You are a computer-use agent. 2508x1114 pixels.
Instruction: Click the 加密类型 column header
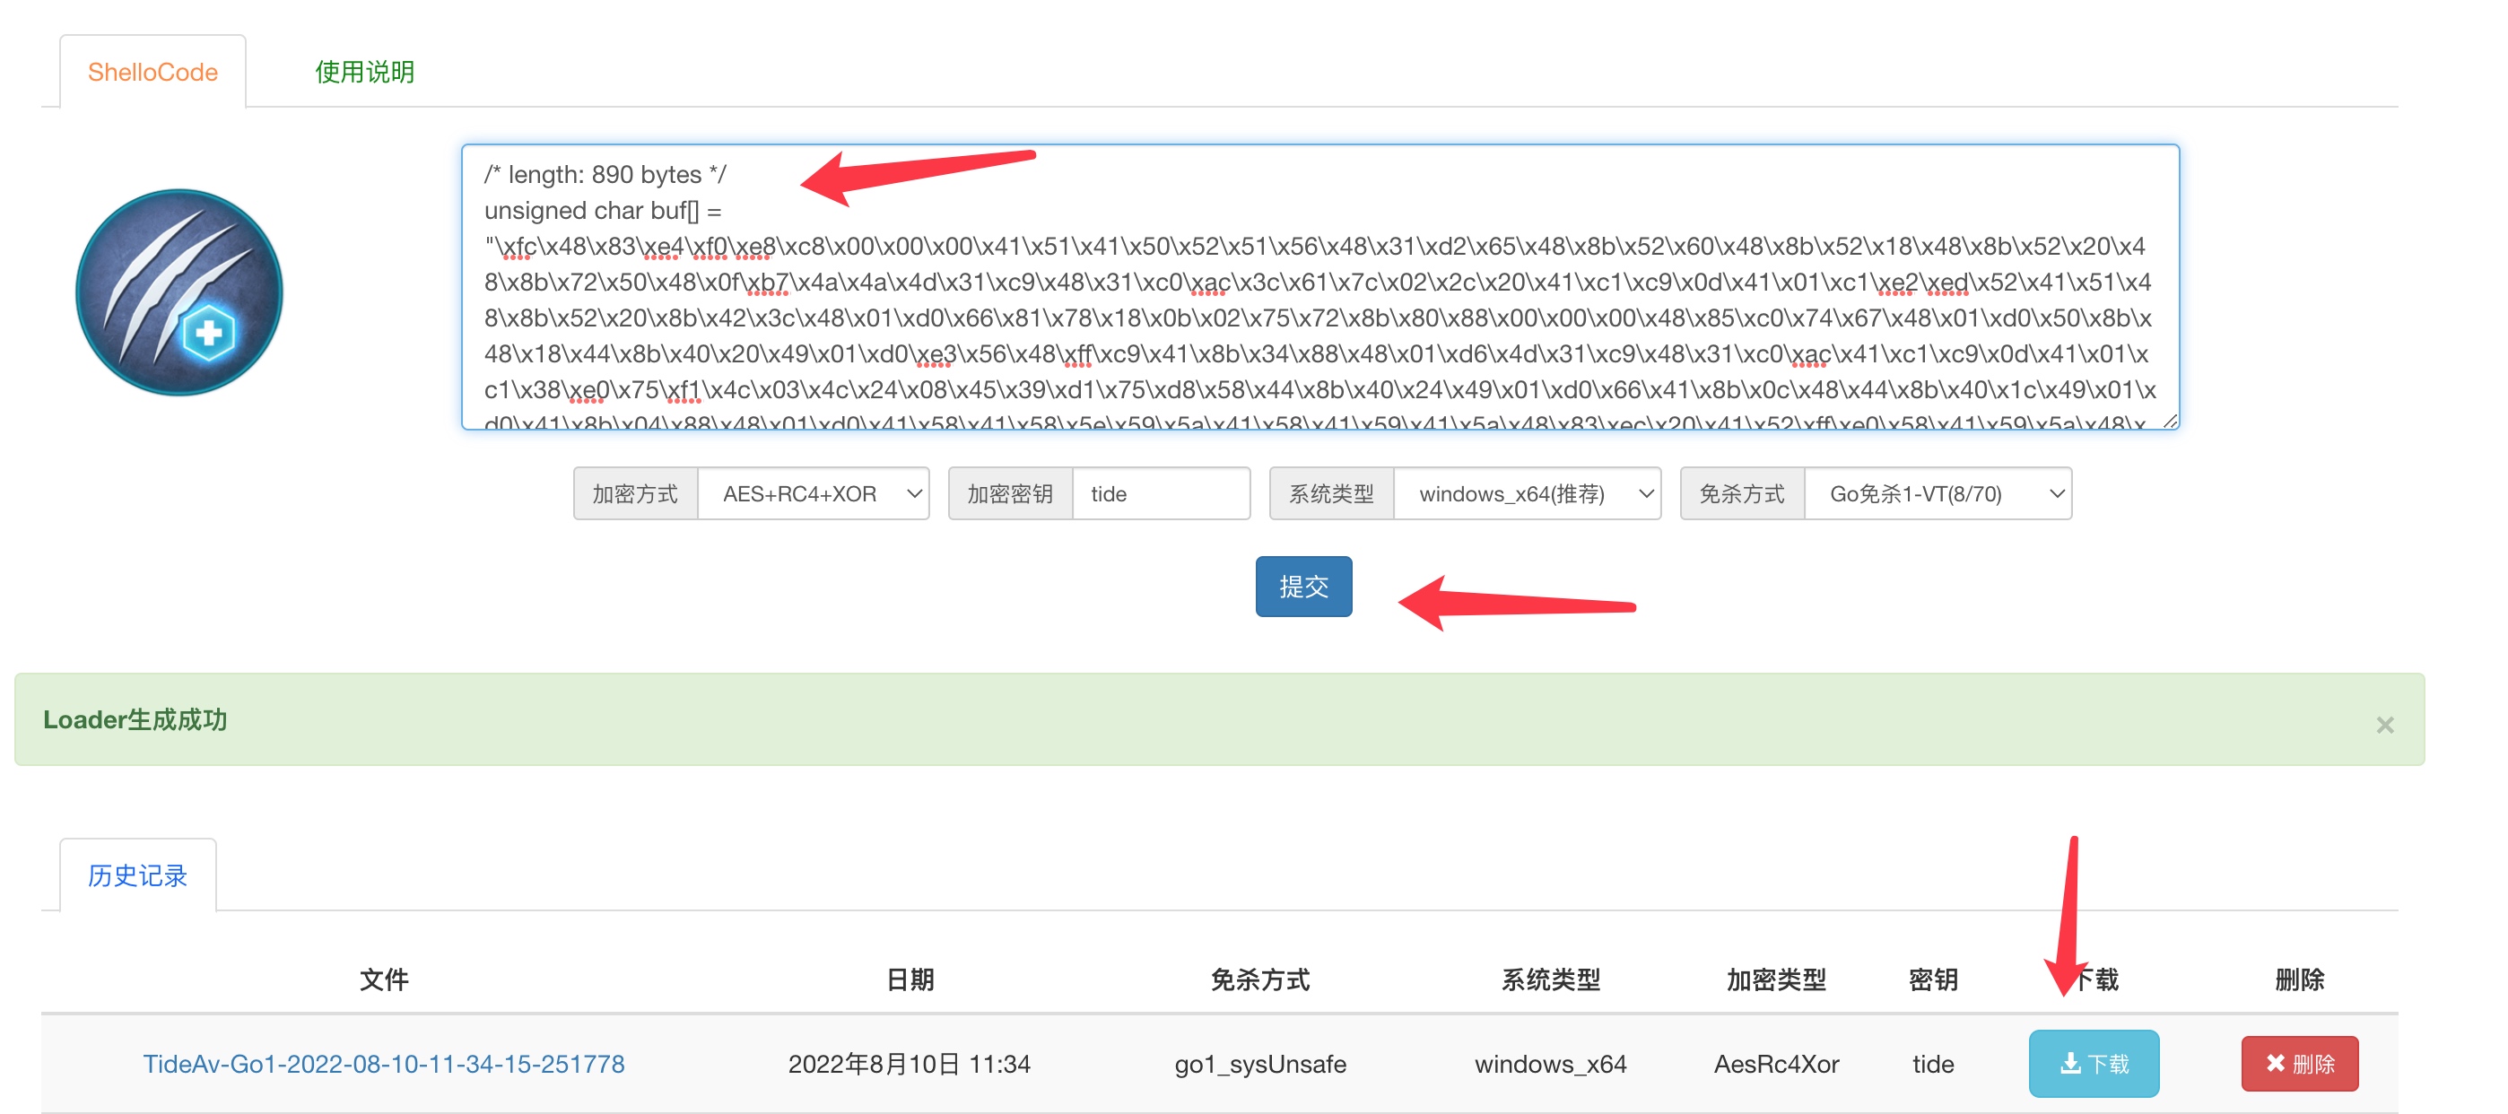[1775, 979]
